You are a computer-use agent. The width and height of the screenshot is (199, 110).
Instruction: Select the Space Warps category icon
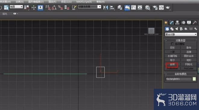point(191,29)
